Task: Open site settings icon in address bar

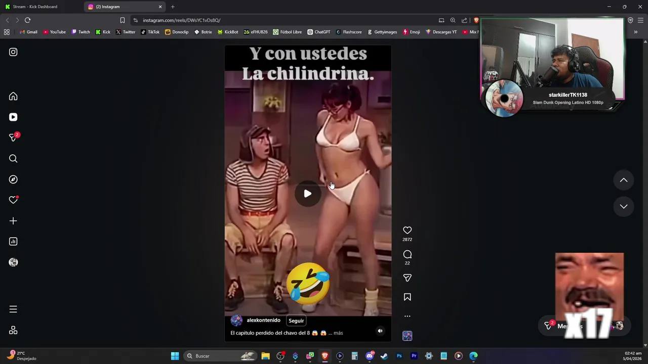Action: pos(135,20)
